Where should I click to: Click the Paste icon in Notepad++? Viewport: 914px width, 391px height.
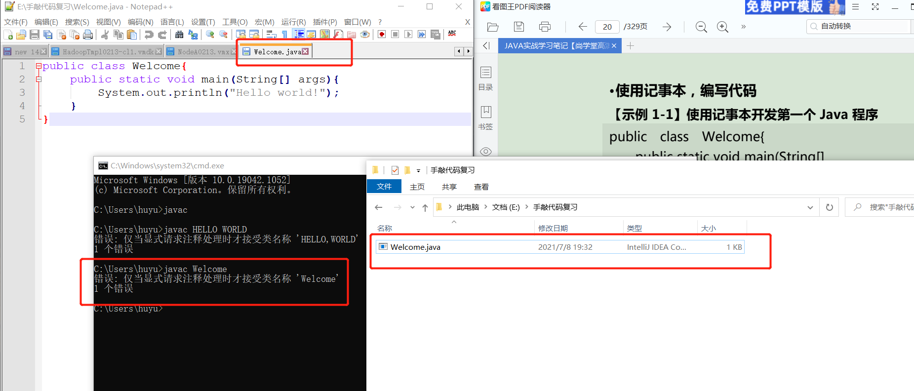pos(132,34)
